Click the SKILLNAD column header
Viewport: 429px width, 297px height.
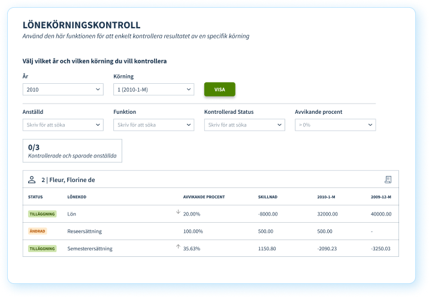268,197
